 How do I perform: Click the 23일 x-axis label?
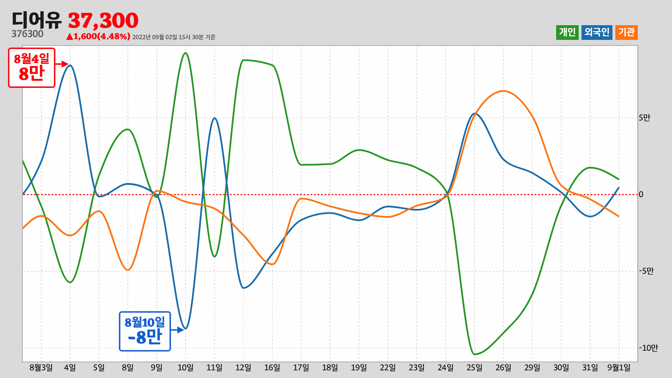416,367
